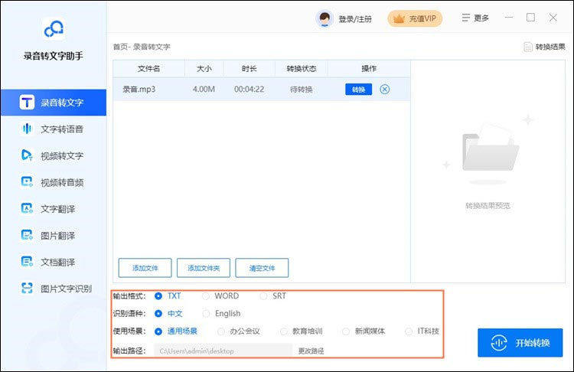
Task: Open 文档翻译 menu item
Action: 54,262
